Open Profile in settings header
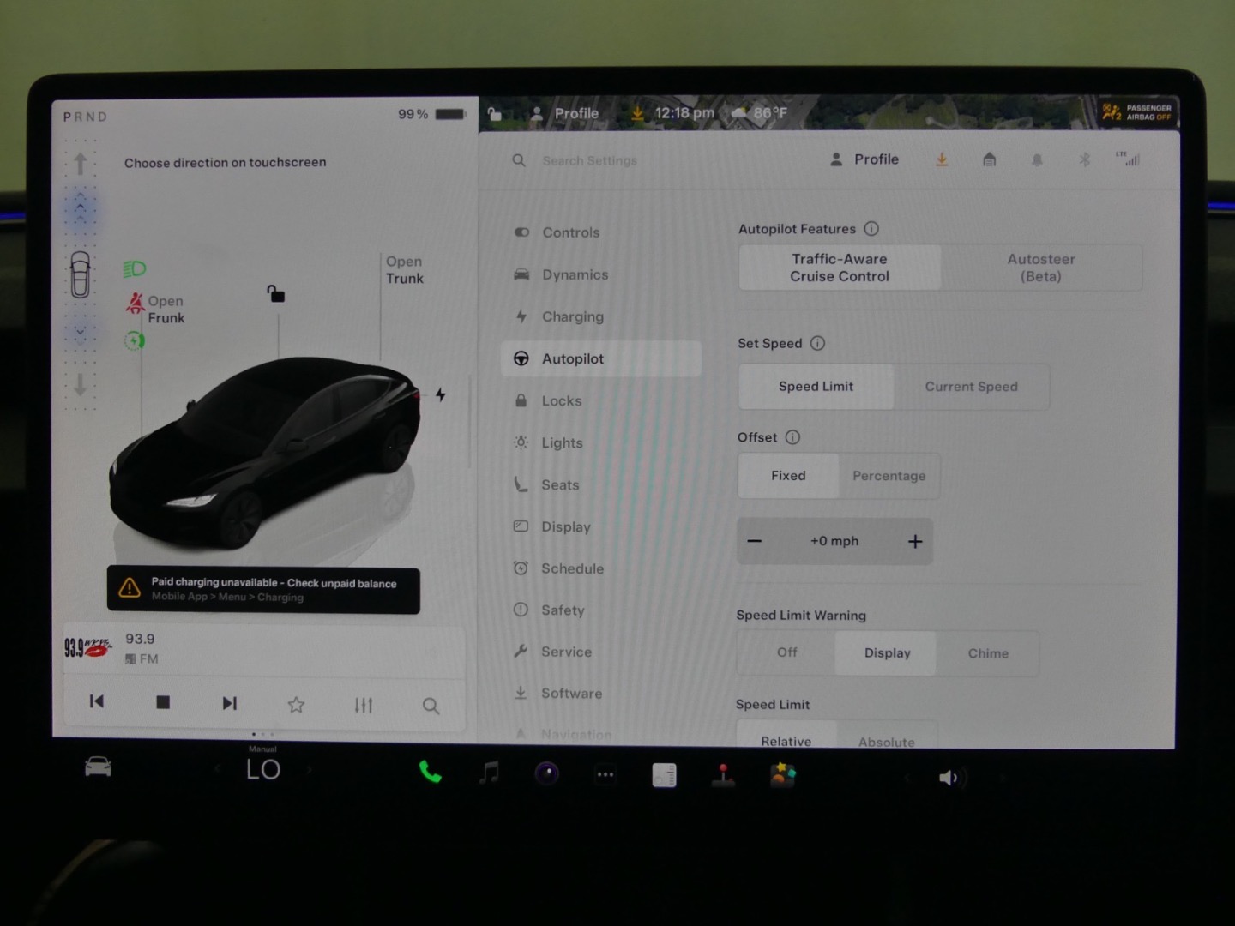Viewport: 1235px width, 926px height. coord(864,159)
